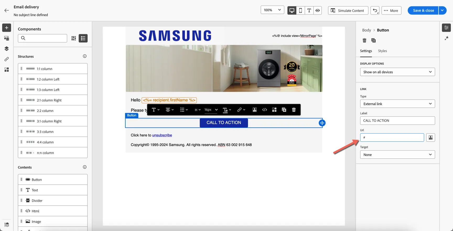The image size is (453, 231).
Task: Open the list style dropdown in toolbar
Action: [184, 110]
